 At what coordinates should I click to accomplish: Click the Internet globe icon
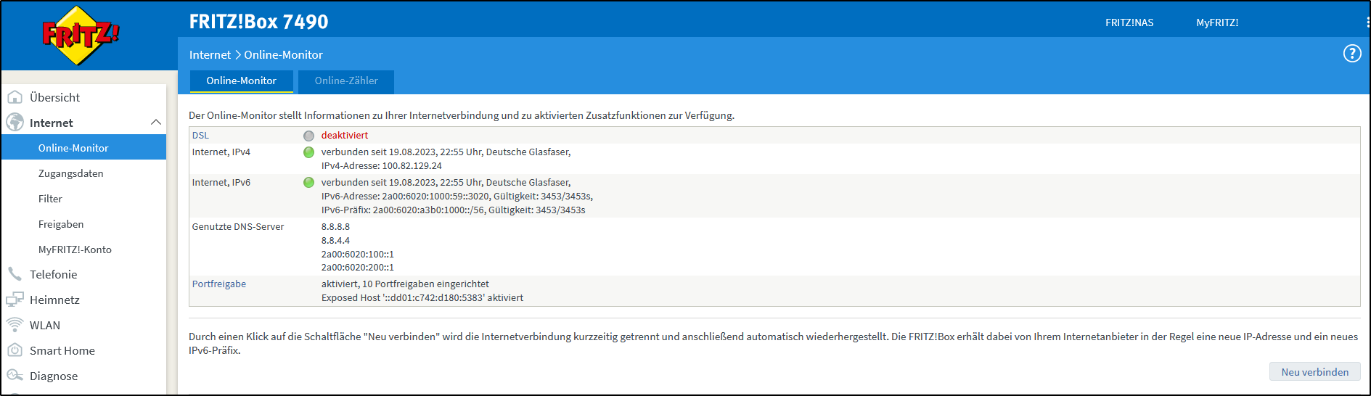click(x=15, y=123)
